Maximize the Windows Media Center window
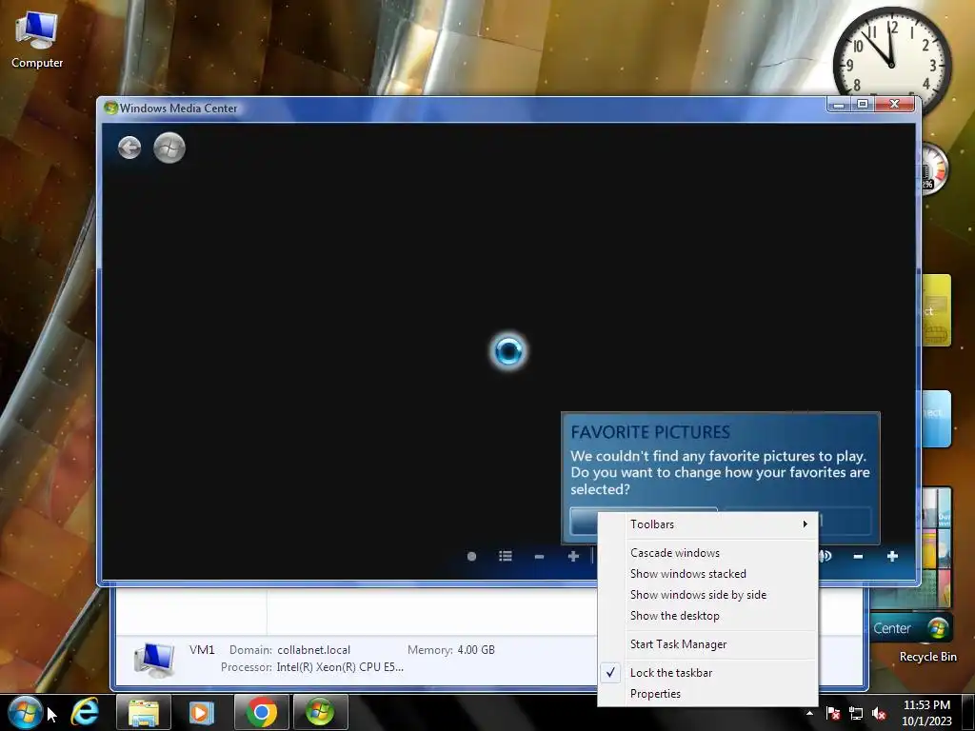The width and height of the screenshot is (975, 731). pos(863,105)
